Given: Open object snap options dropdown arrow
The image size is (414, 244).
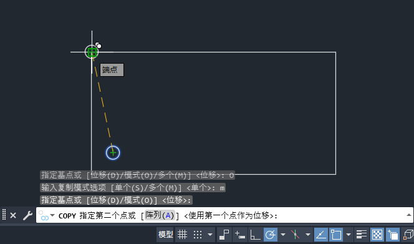Looking at the screenshot, I should [349, 234].
